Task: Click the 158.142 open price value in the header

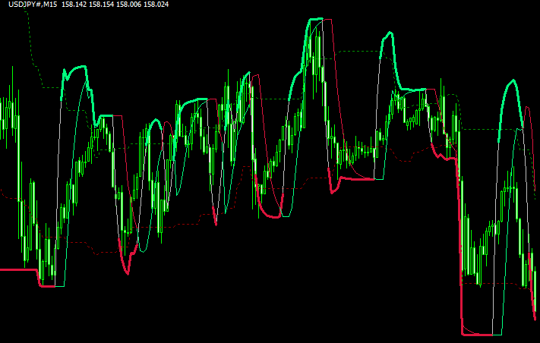Action: point(73,6)
